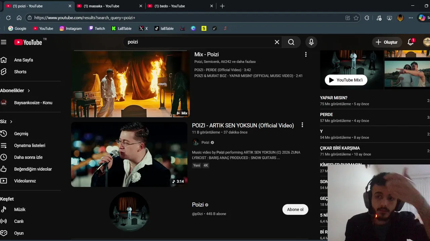Select PERDE in the side list
Image resolution: width=430 pixels, height=241 pixels.
pos(326,114)
